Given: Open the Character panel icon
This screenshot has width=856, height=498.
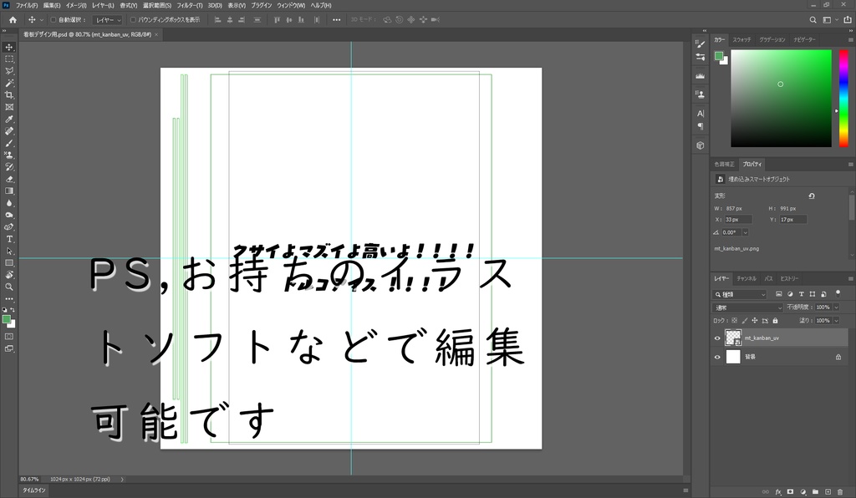Looking at the screenshot, I should 701,114.
